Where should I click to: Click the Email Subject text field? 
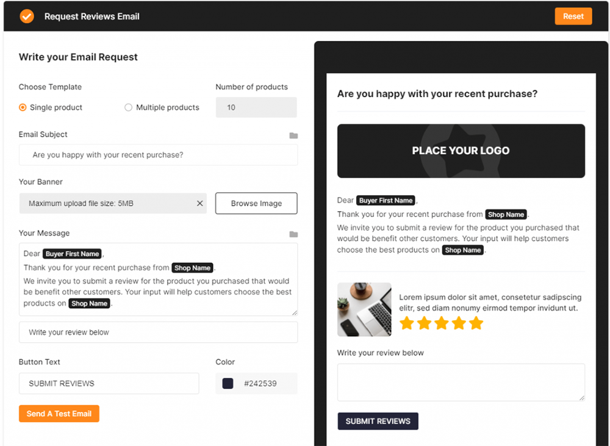[x=159, y=155]
